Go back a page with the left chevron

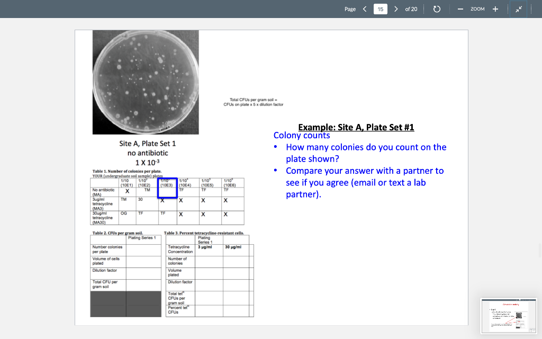coord(365,8)
